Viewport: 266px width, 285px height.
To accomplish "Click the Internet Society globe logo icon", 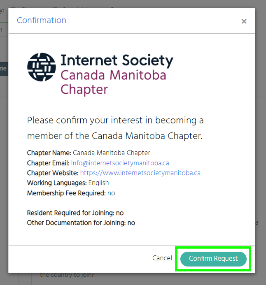I will 42,67.
